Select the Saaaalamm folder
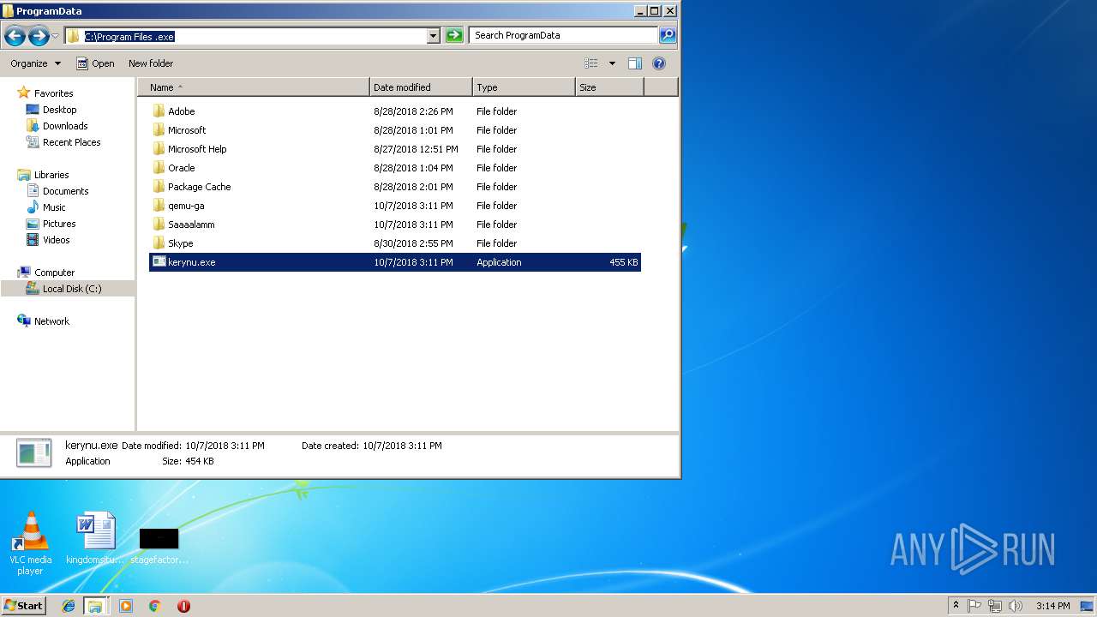 coord(183,225)
